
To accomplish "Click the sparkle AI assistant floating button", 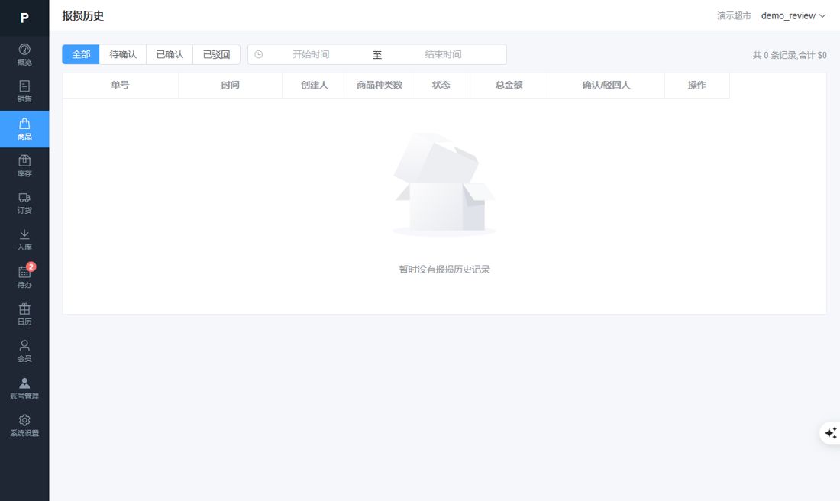I will [x=830, y=433].
